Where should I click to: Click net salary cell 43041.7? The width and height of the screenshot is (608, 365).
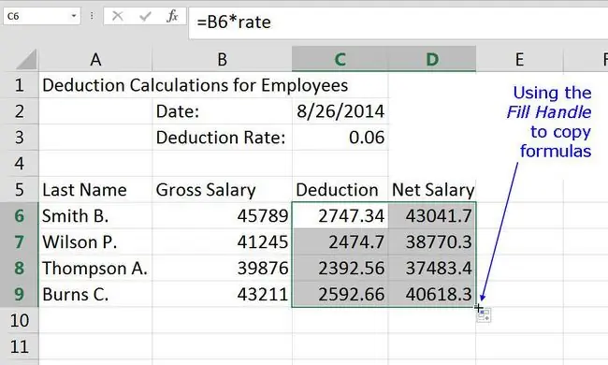click(432, 215)
